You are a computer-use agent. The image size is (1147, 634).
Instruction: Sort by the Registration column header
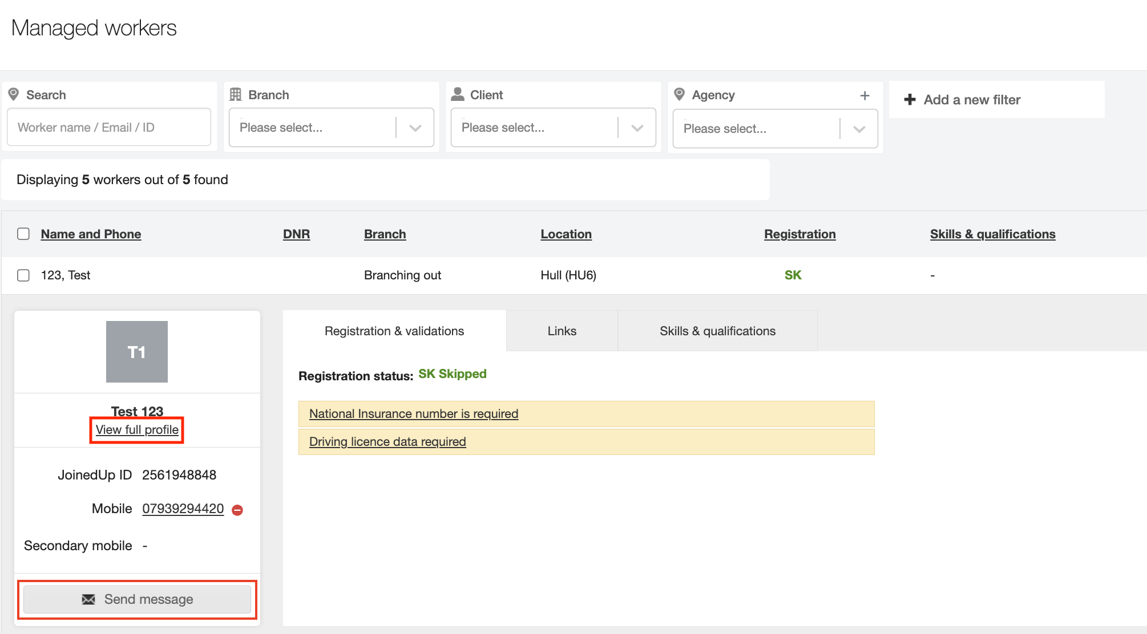799,234
